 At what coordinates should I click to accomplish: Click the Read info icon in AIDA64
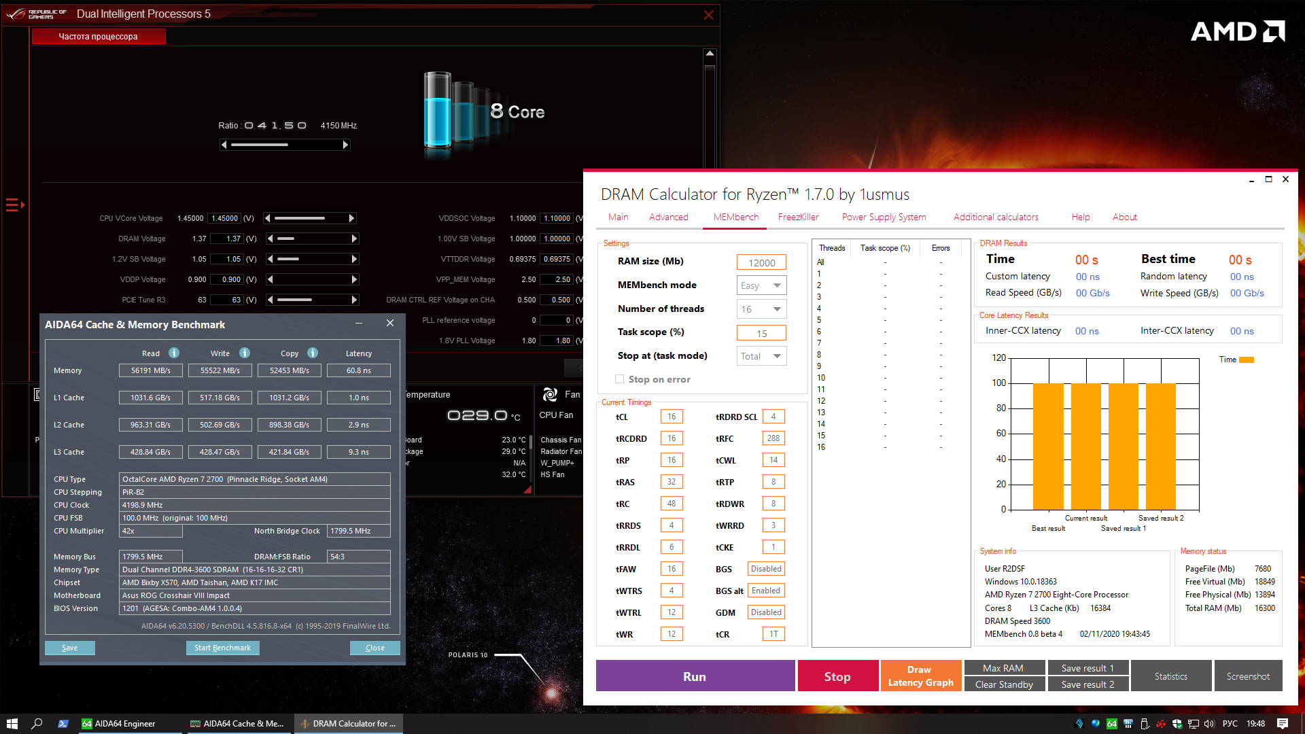tap(174, 353)
